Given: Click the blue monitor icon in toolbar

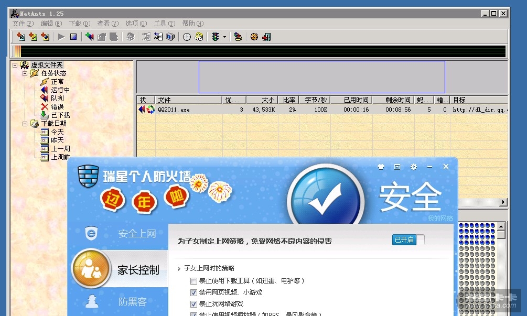Looking at the screenshot, I should click(x=170, y=37).
